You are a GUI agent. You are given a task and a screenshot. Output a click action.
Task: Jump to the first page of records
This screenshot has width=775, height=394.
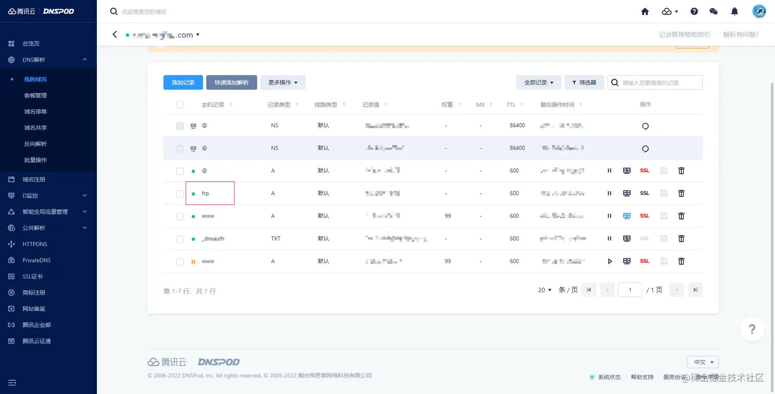[589, 290]
